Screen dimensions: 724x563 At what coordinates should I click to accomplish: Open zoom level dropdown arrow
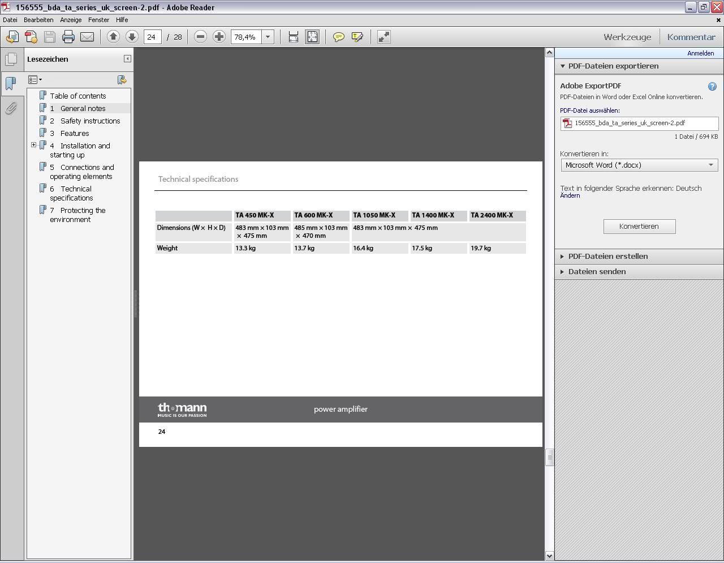point(268,37)
